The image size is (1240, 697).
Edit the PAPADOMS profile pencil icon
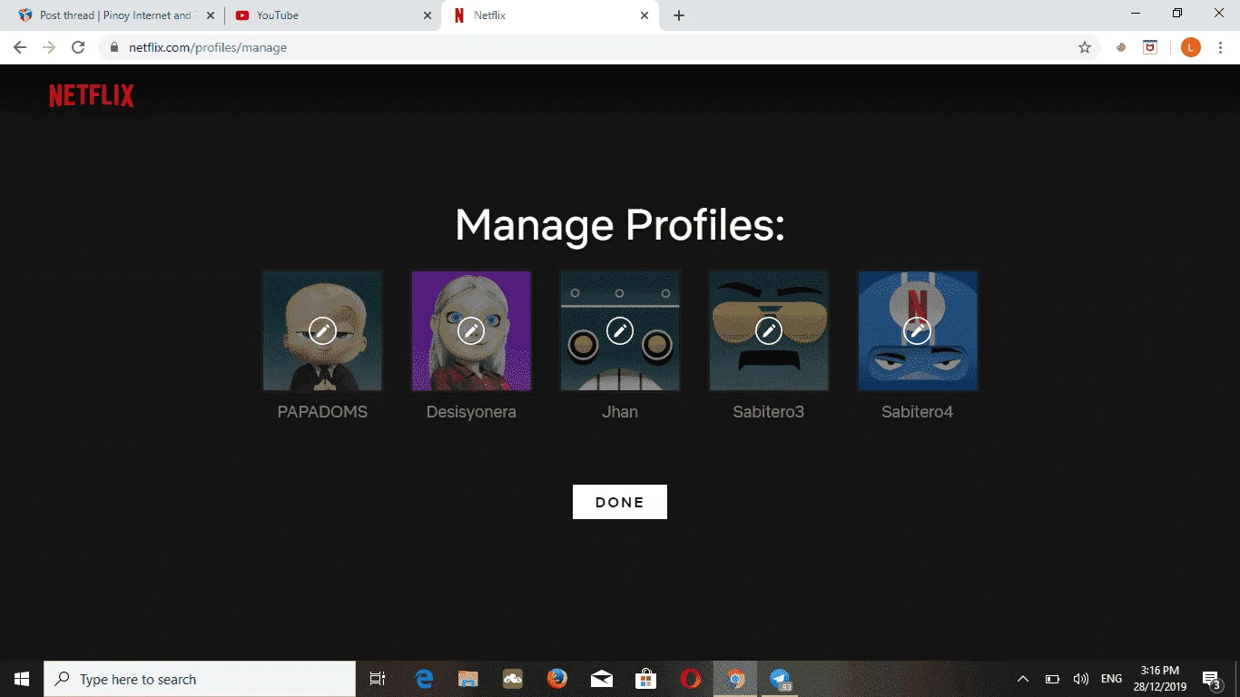click(x=322, y=331)
